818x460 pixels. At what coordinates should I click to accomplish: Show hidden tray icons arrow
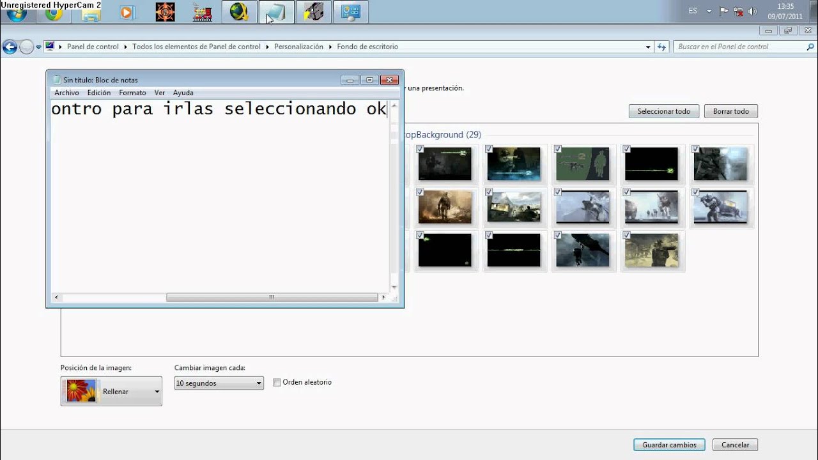pyautogui.click(x=709, y=11)
